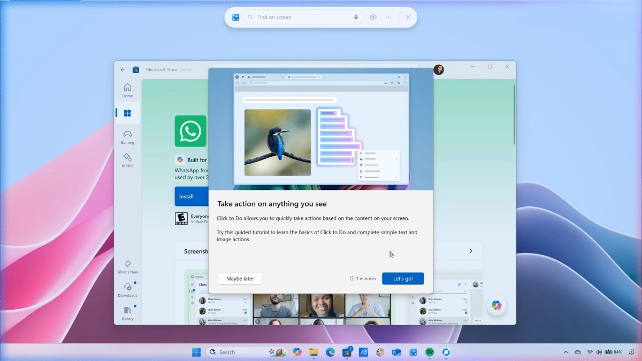Click Maybe later in tutorial dialog
642x361 pixels.
tap(240, 279)
